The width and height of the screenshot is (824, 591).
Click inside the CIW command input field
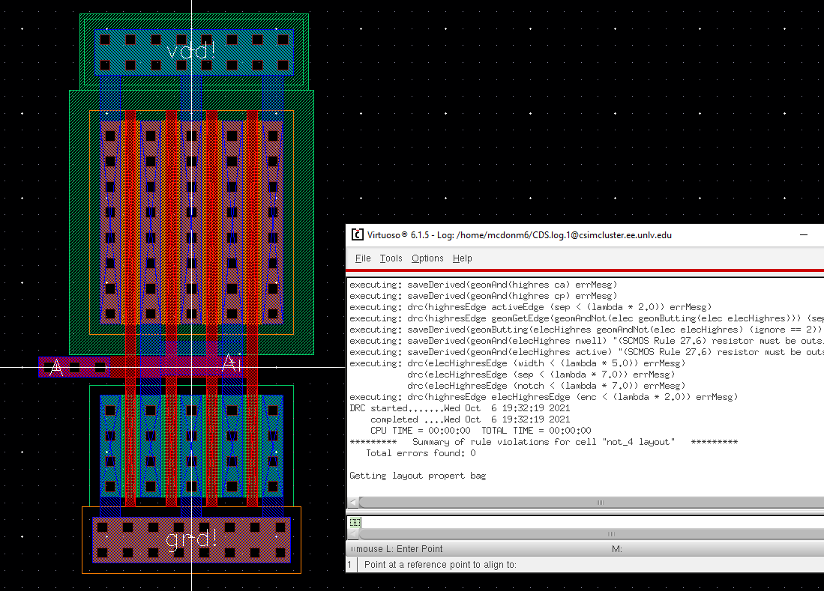(x=585, y=522)
